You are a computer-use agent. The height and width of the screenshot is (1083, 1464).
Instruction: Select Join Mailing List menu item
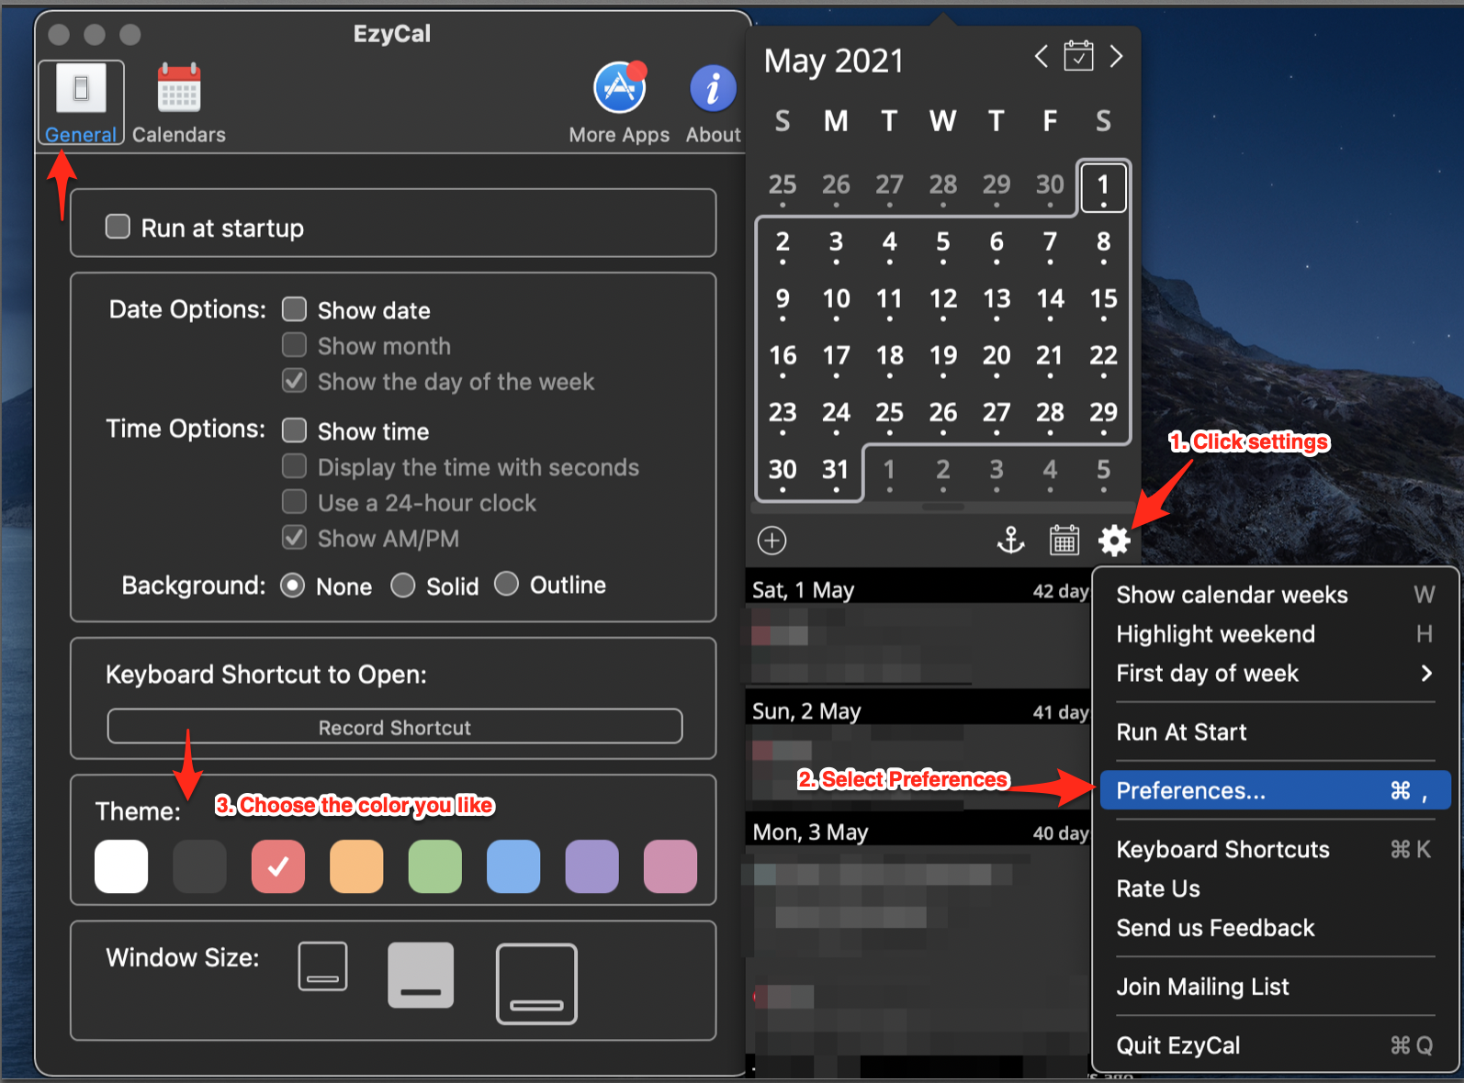point(1275,987)
